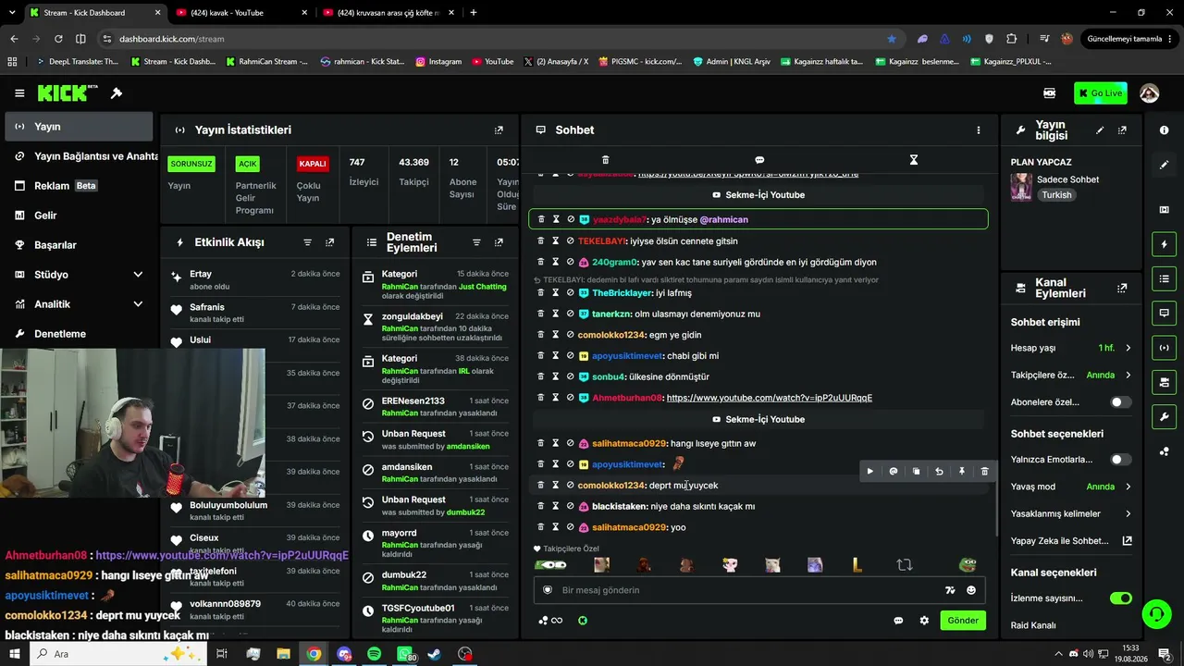Image resolution: width=1184 pixels, height=666 pixels.
Task: Time out user blackistaken via hourglass icon
Action: [556, 507]
